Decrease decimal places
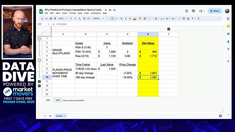Screen dimensions: 235x132 tap(80, 19)
